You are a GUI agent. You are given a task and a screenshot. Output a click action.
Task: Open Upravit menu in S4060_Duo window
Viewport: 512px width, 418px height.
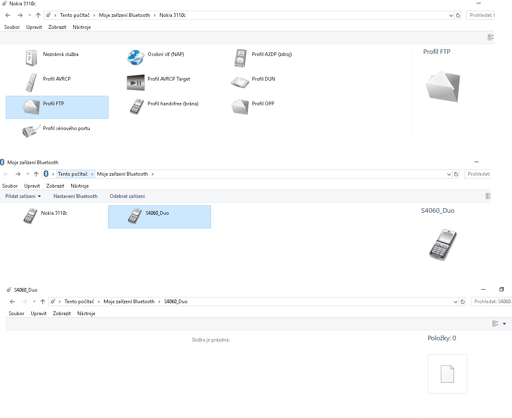pos(39,313)
